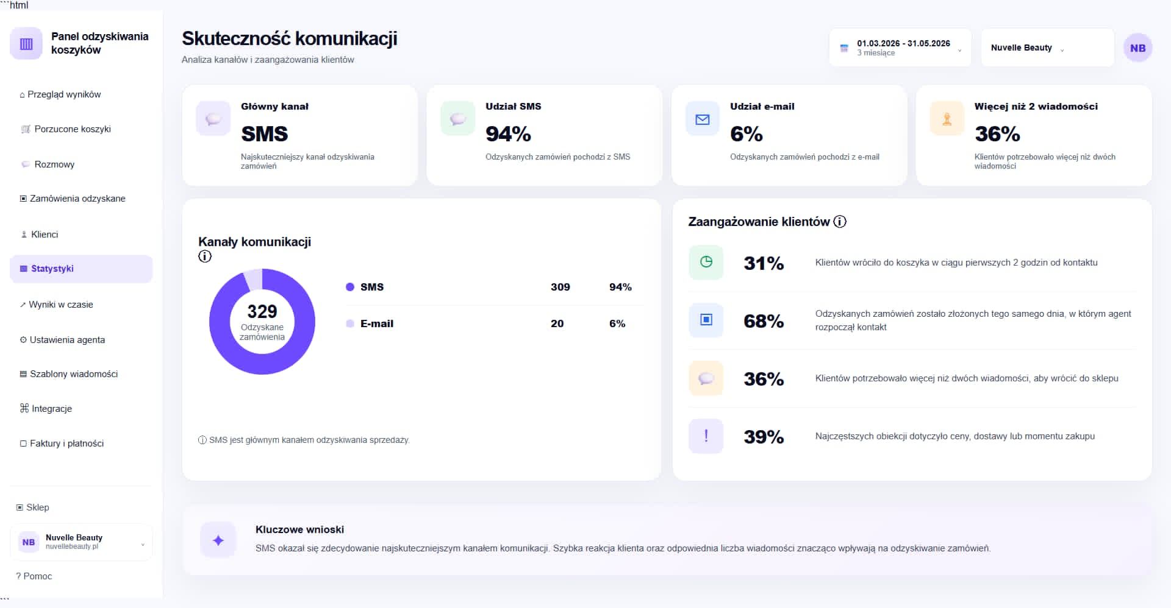This screenshot has height=608, width=1171.
Task: Click the panel logo icon beside the title
Action: coord(26,43)
